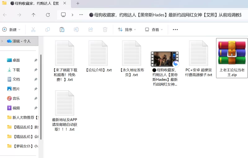Open a new tab with plus button
Screen dimensions: 248x158
(x=78, y=3)
